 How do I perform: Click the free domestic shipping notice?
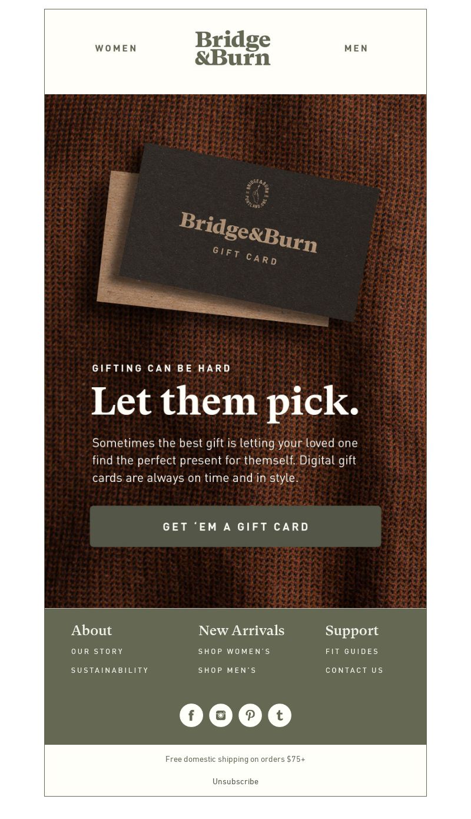pos(235,759)
